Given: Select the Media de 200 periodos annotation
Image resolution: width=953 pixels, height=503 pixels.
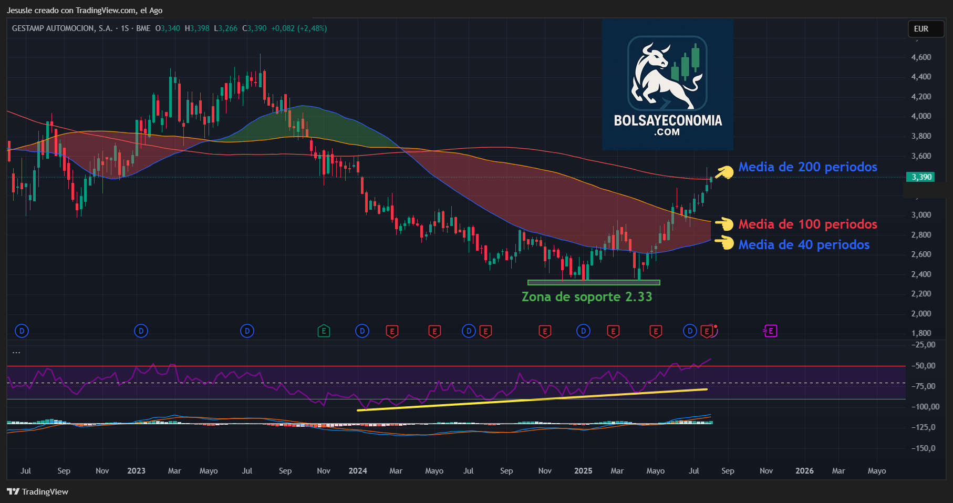Looking at the screenshot, I should [x=807, y=167].
